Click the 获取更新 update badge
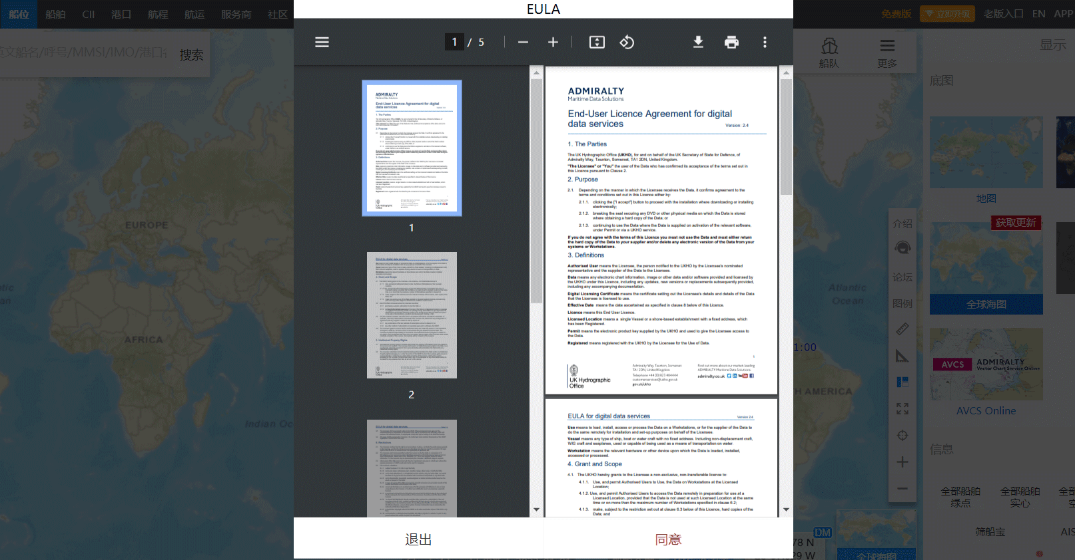1075x560 pixels. click(1016, 223)
